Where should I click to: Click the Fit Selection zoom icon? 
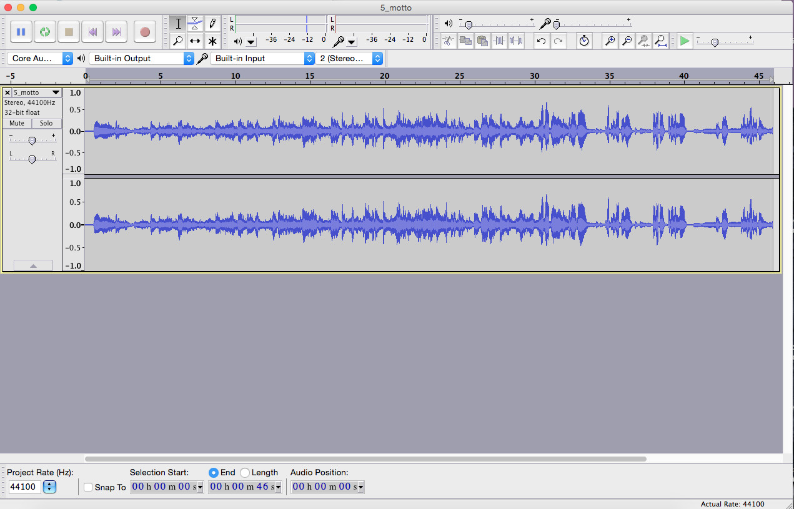[643, 41]
